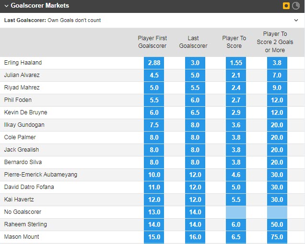The image size is (305, 244).
Task: Click the grey pie-clock icon in header
Action: pyautogui.click(x=296, y=6)
